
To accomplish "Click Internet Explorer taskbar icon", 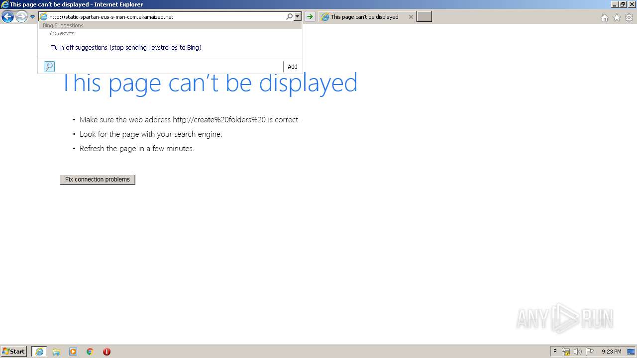I will tap(39, 352).
